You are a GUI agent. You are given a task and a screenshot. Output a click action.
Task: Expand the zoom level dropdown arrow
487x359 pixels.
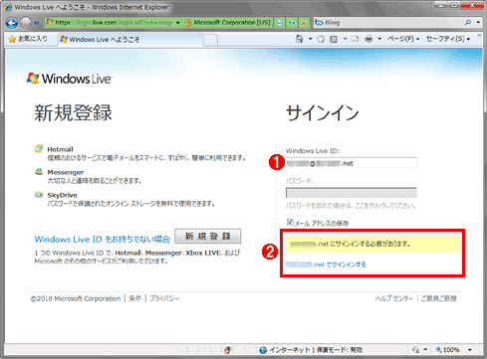pos(470,350)
